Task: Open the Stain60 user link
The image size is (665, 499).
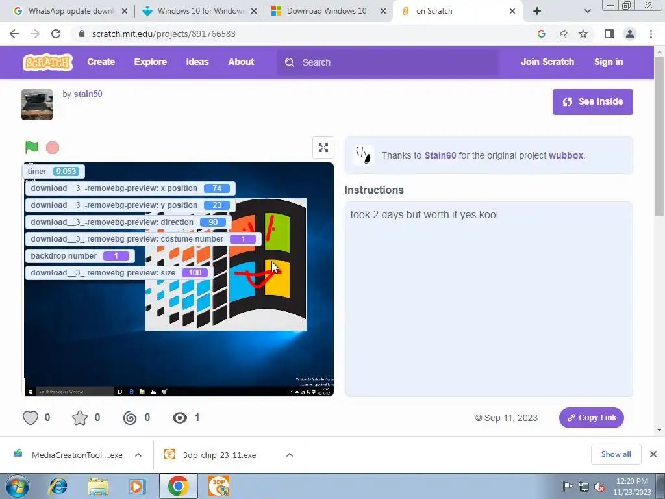Action: click(x=440, y=155)
